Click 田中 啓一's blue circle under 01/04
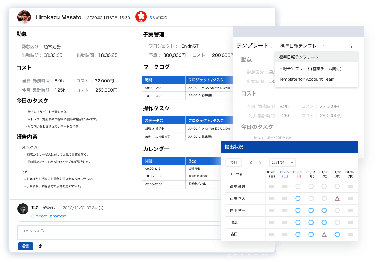Viewport: 376px width, 262px height. 311,210
